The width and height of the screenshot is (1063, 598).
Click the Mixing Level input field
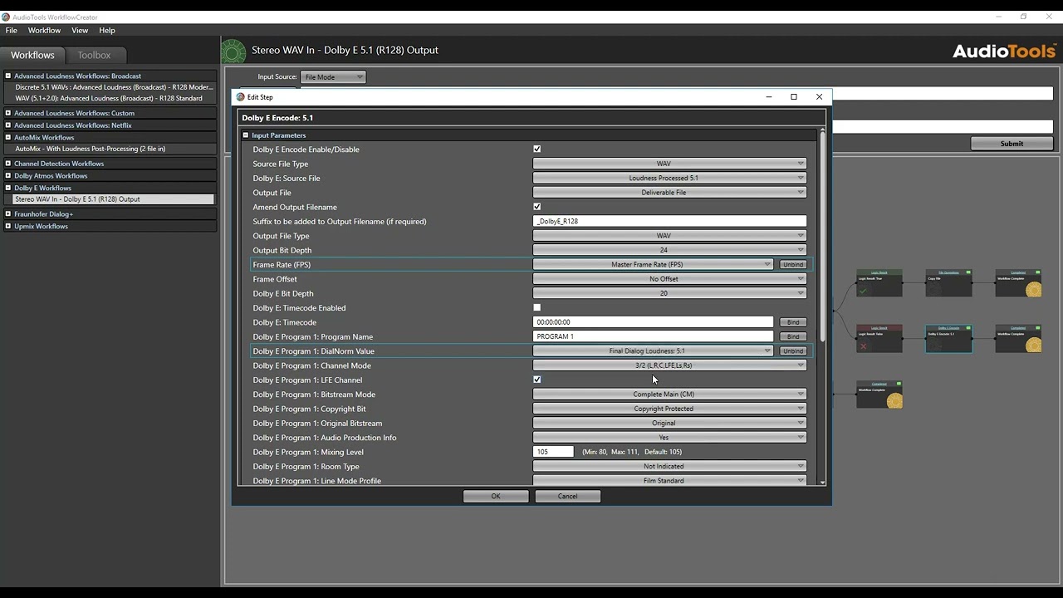(553, 452)
